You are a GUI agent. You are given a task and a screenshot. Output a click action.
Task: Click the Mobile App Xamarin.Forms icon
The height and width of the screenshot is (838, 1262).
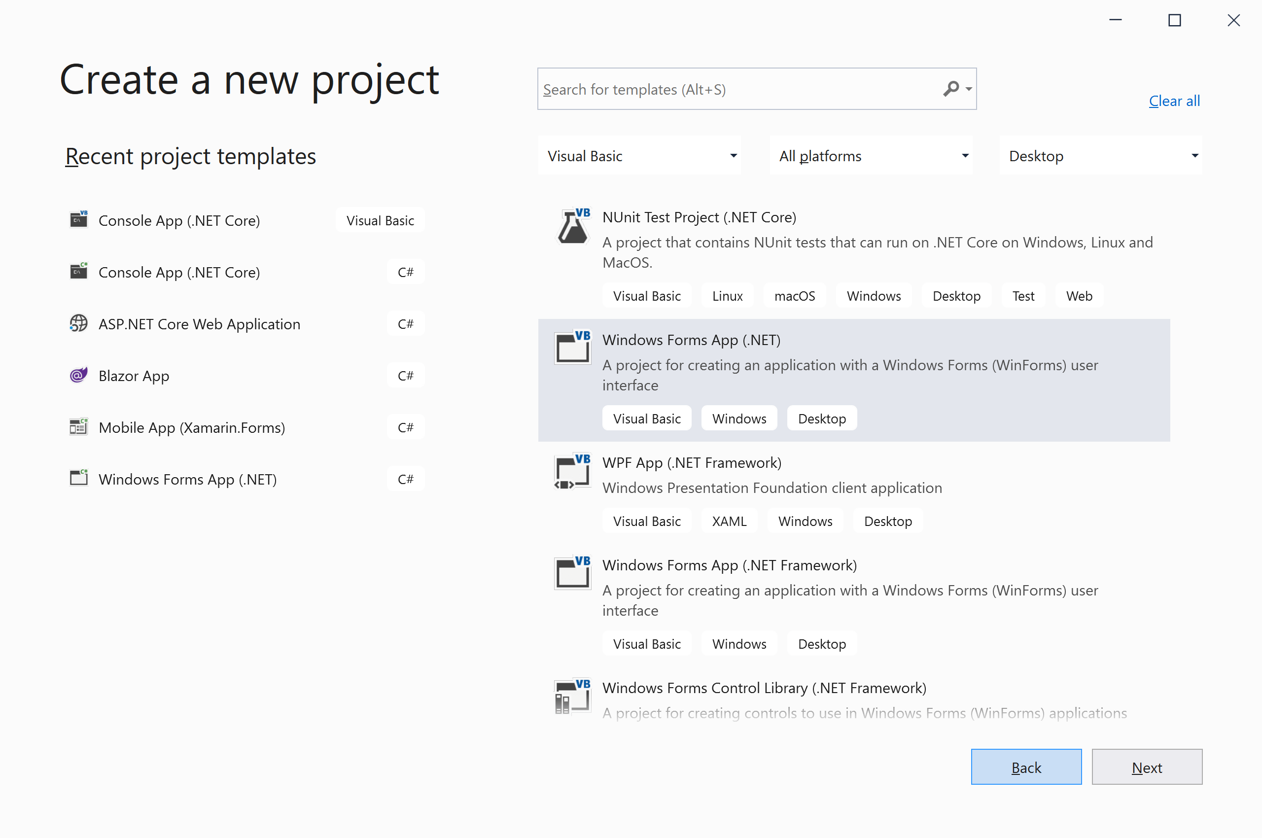pos(78,426)
